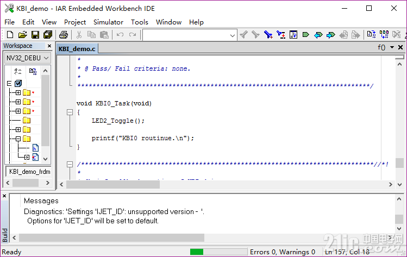Collapse the comment block fold below KBI0_Task

[70, 164]
